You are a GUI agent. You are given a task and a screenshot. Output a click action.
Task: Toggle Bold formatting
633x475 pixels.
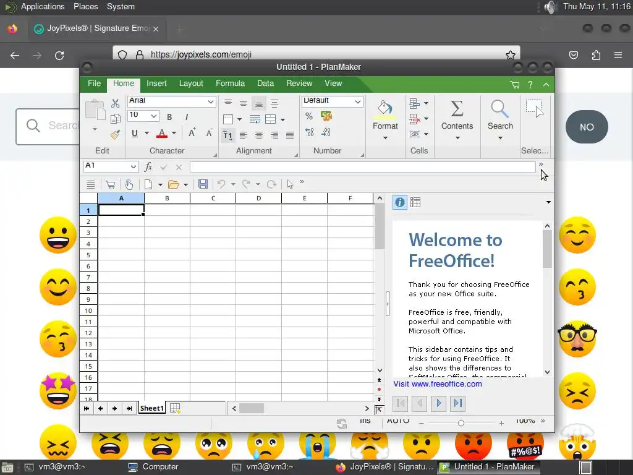[x=169, y=117]
